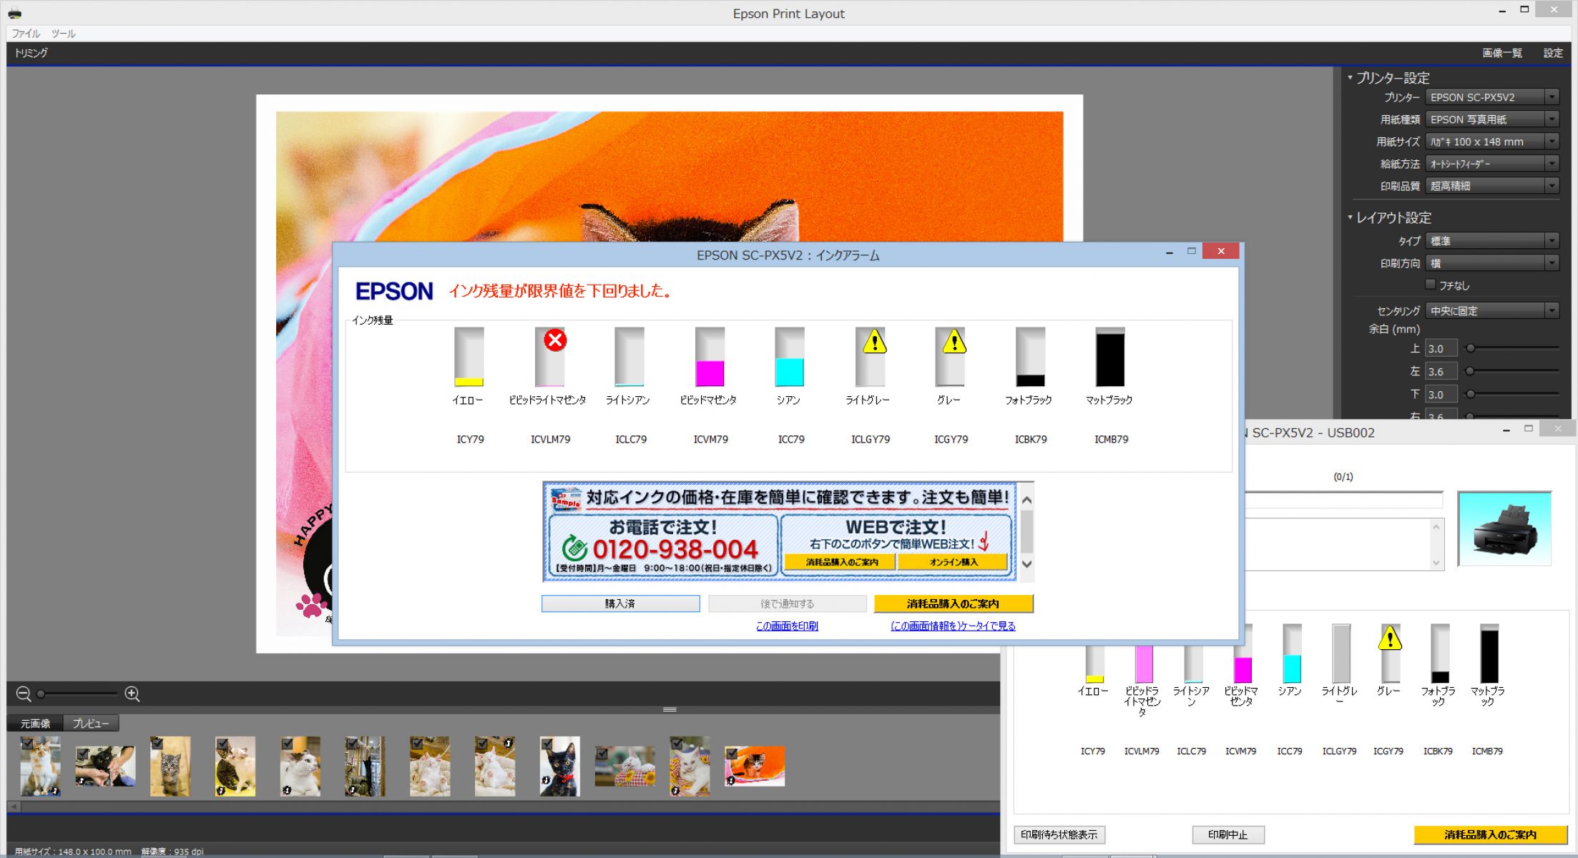Click the EPSON logo in the ink alarm dialog
This screenshot has width=1578, height=858.
394,291
